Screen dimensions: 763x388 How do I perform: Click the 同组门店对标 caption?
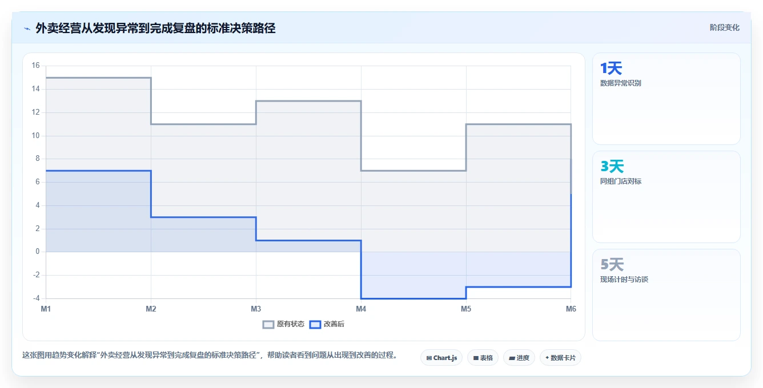click(621, 181)
